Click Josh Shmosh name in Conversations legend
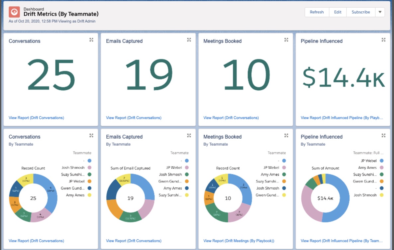This screenshot has height=250, width=394. point(73,168)
